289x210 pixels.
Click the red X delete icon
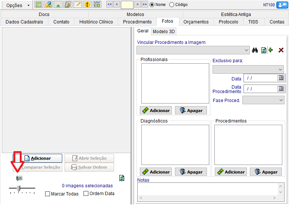click(x=281, y=50)
